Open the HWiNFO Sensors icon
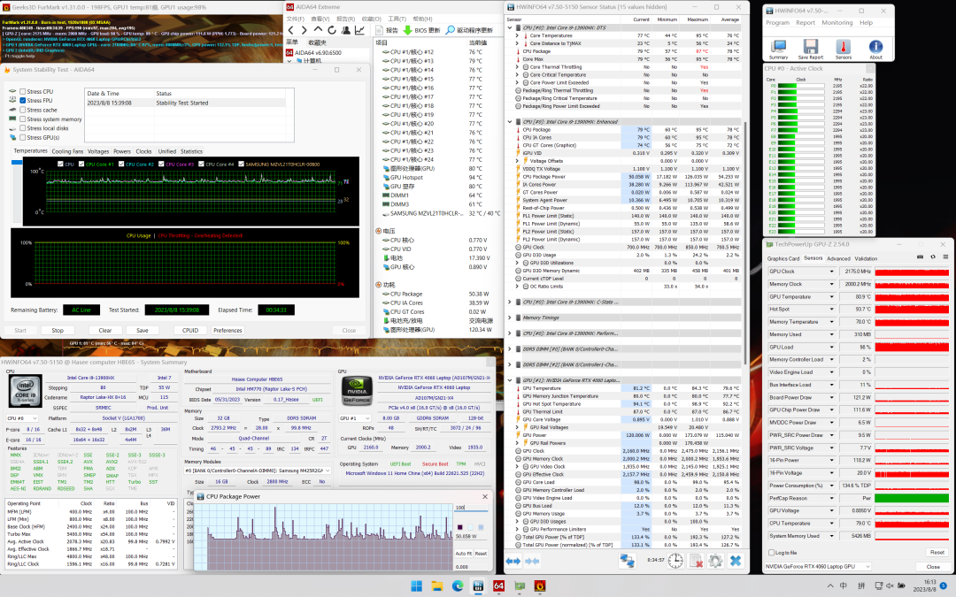The height and width of the screenshot is (597, 956). click(844, 46)
